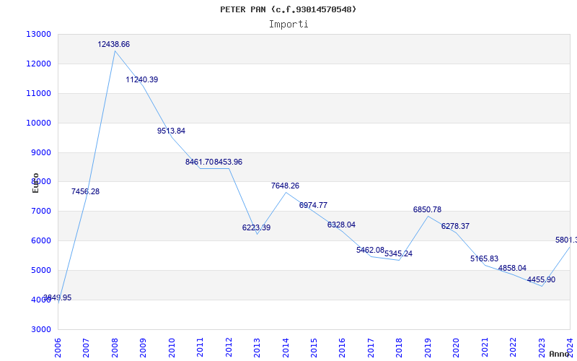
Task: Click the 10000 y-axis tick label
Action: pos(40,123)
